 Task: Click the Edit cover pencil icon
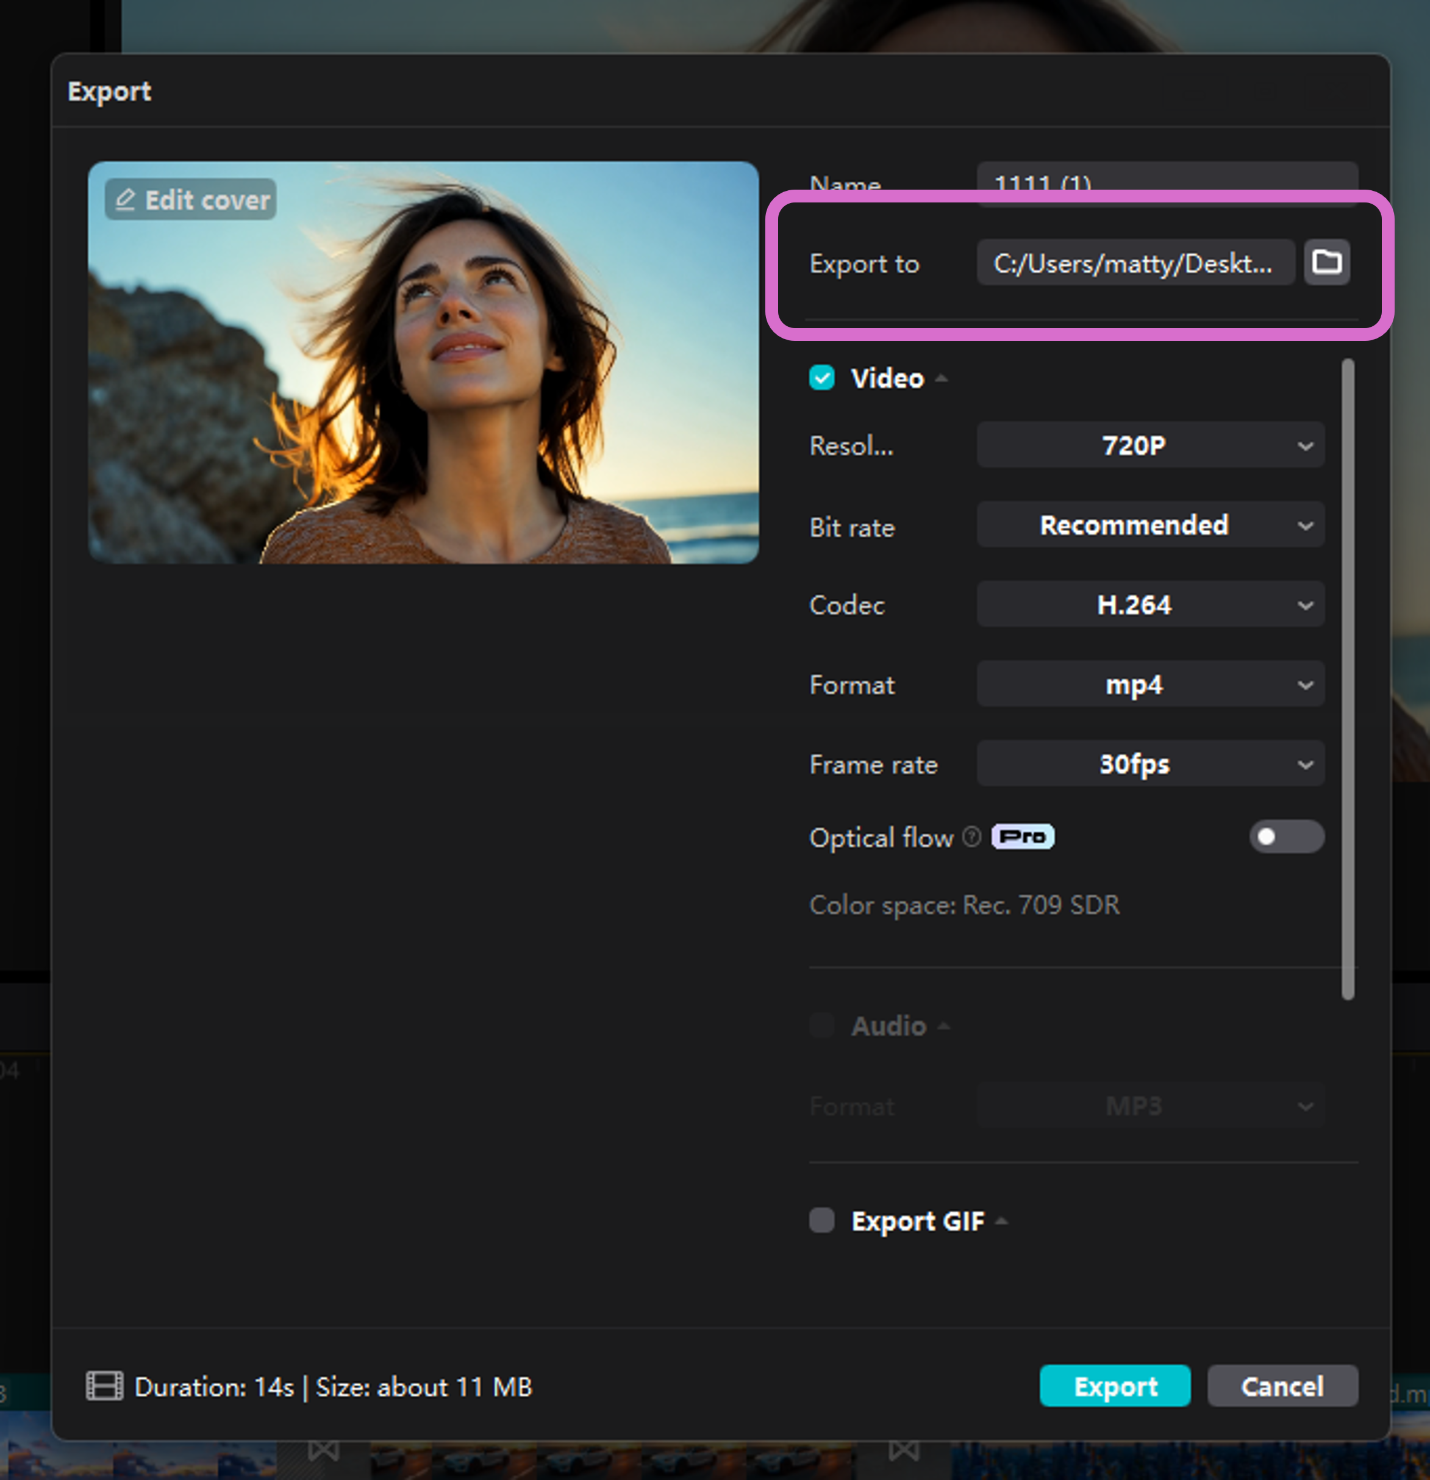(x=126, y=199)
